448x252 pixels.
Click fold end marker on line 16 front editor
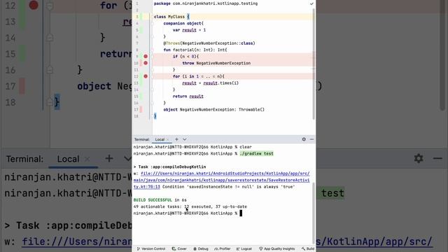(153, 103)
